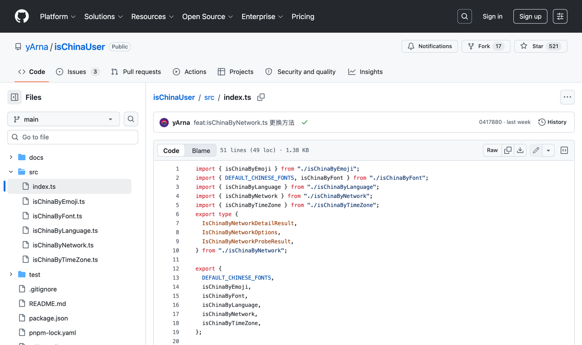The height and width of the screenshot is (345, 582).
Task: Edit this file pencil icon
Action: tap(536, 150)
